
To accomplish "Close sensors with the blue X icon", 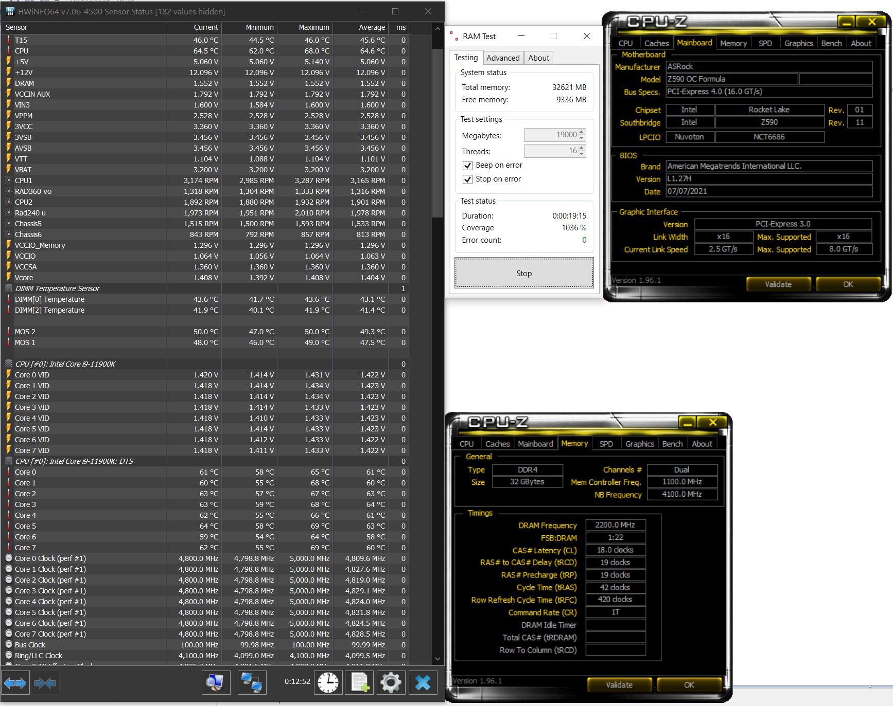I will [x=423, y=683].
